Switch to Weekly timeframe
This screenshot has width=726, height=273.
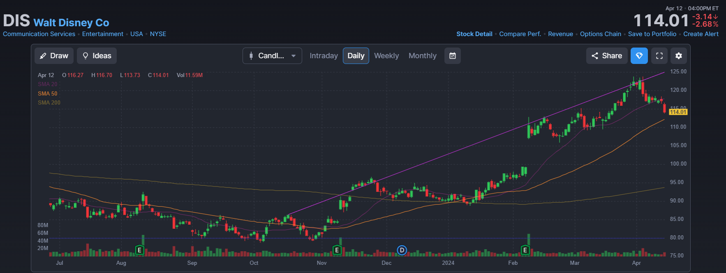pyautogui.click(x=386, y=56)
